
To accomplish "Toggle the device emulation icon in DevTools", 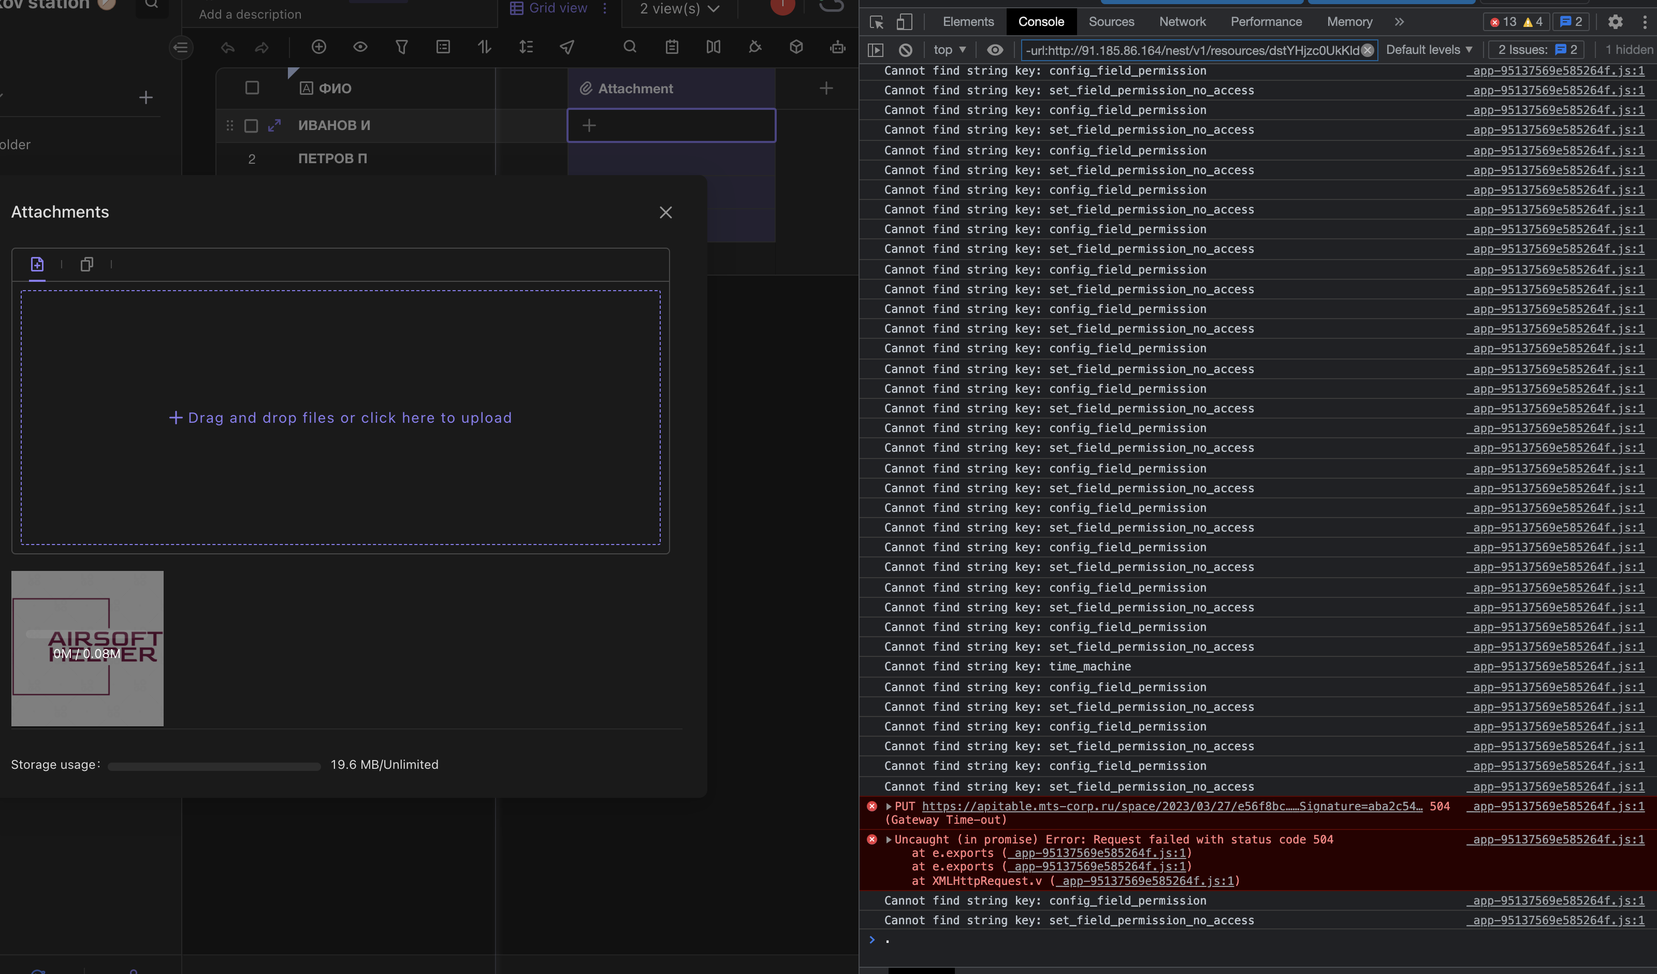I will pyautogui.click(x=905, y=22).
